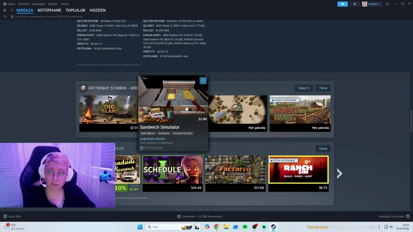The height and width of the screenshot is (232, 413).
Task: Click the $17.00 price on Factorio
Action: point(259,188)
